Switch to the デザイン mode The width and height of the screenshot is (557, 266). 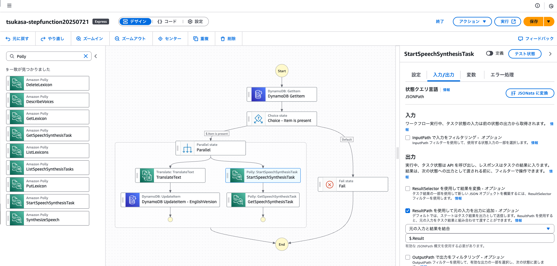(135, 22)
